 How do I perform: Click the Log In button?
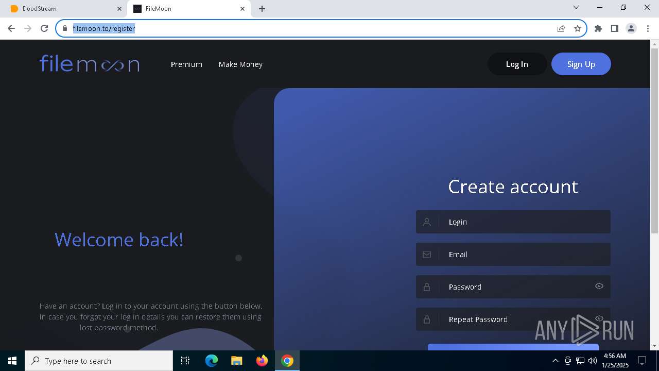(x=517, y=64)
